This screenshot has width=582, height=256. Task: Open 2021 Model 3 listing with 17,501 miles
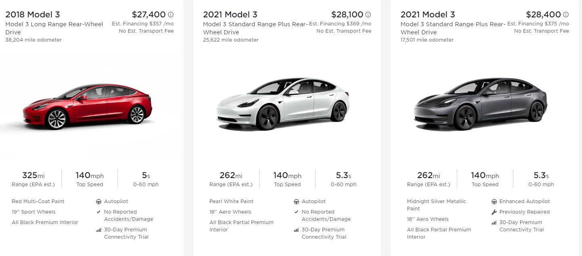pyautogui.click(x=427, y=15)
